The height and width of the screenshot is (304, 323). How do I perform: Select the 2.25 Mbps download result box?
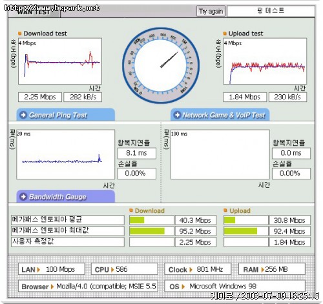click(x=40, y=97)
